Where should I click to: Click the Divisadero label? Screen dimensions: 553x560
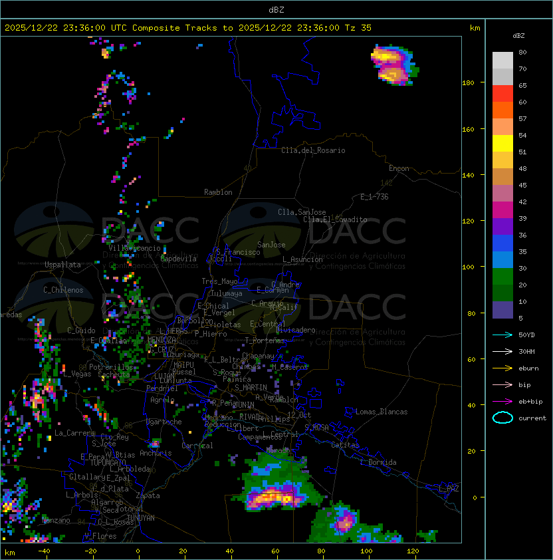(x=296, y=330)
